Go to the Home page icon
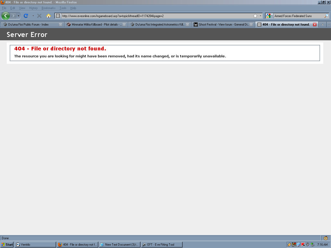The image size is (331, 248). [48, 16]
